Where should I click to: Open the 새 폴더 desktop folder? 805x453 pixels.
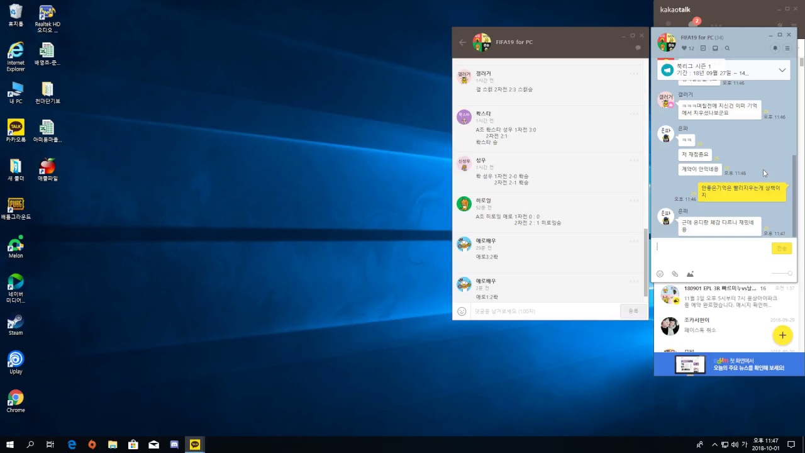click(x=16, y=169)
